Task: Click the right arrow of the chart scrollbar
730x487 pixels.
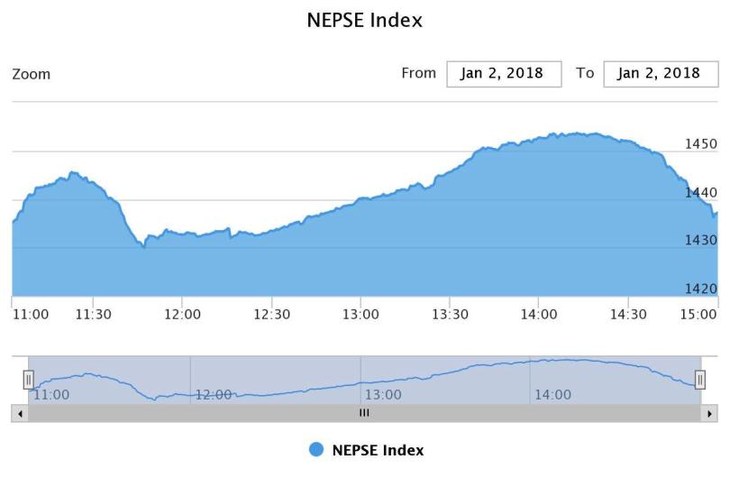Action: pos(710,413)
